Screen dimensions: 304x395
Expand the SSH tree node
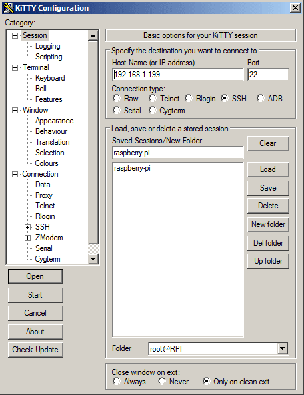(28, 227)
